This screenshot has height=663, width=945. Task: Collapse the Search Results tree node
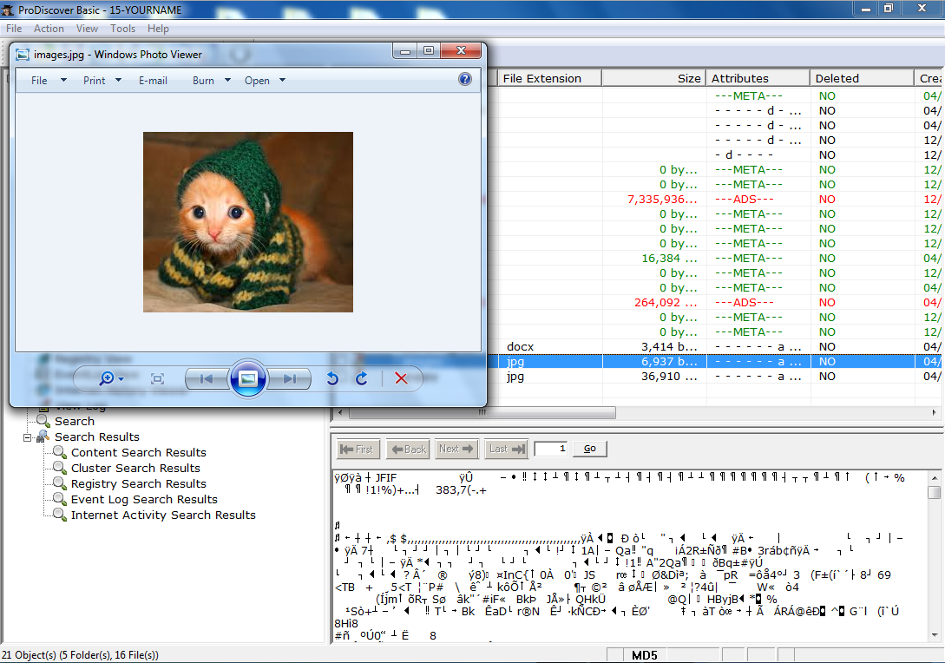27,437
